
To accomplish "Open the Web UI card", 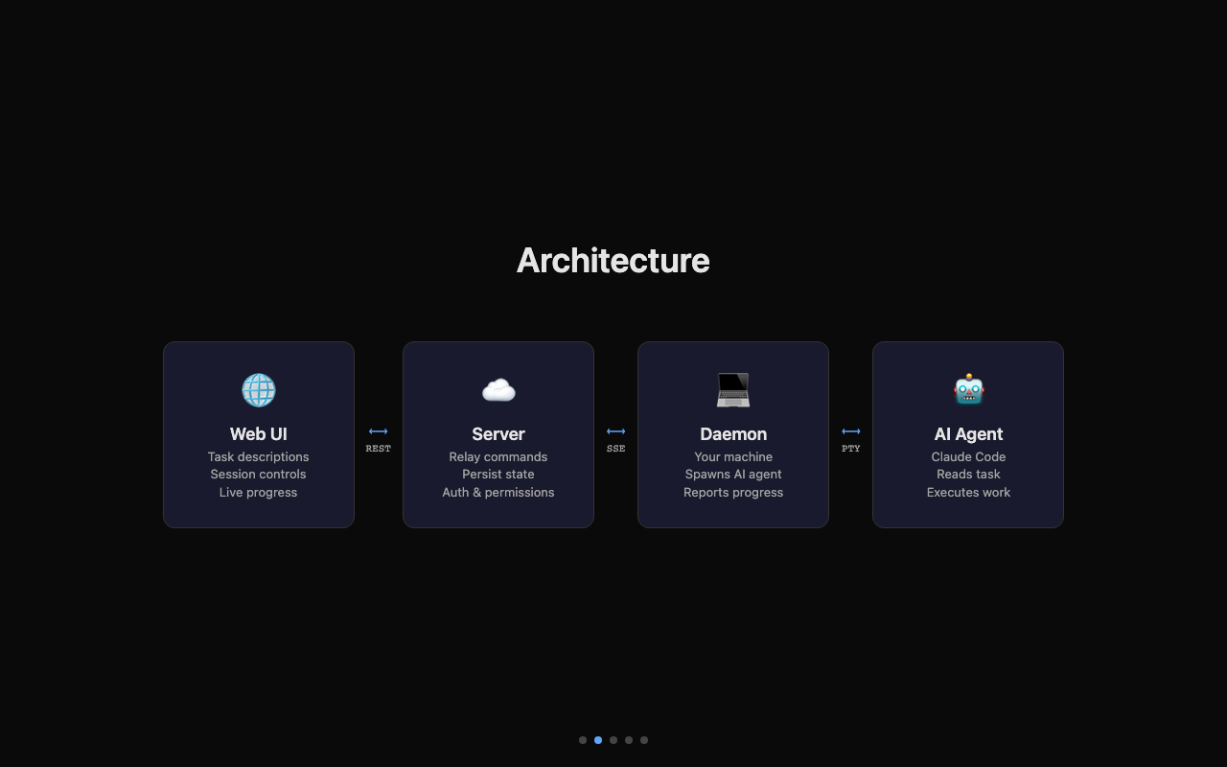I will coord(259,433).
